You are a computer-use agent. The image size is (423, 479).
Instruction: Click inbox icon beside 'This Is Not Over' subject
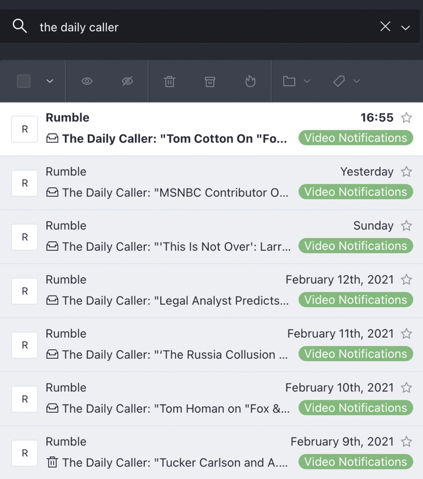point(52,246)
